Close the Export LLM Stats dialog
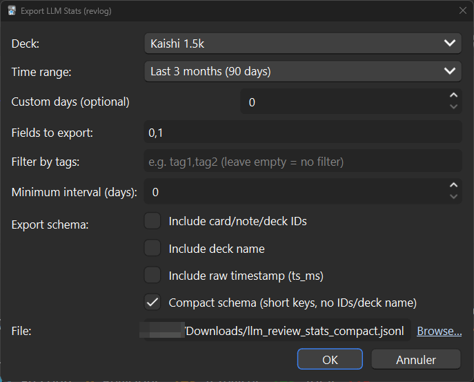474x382 pixels. 462,11
